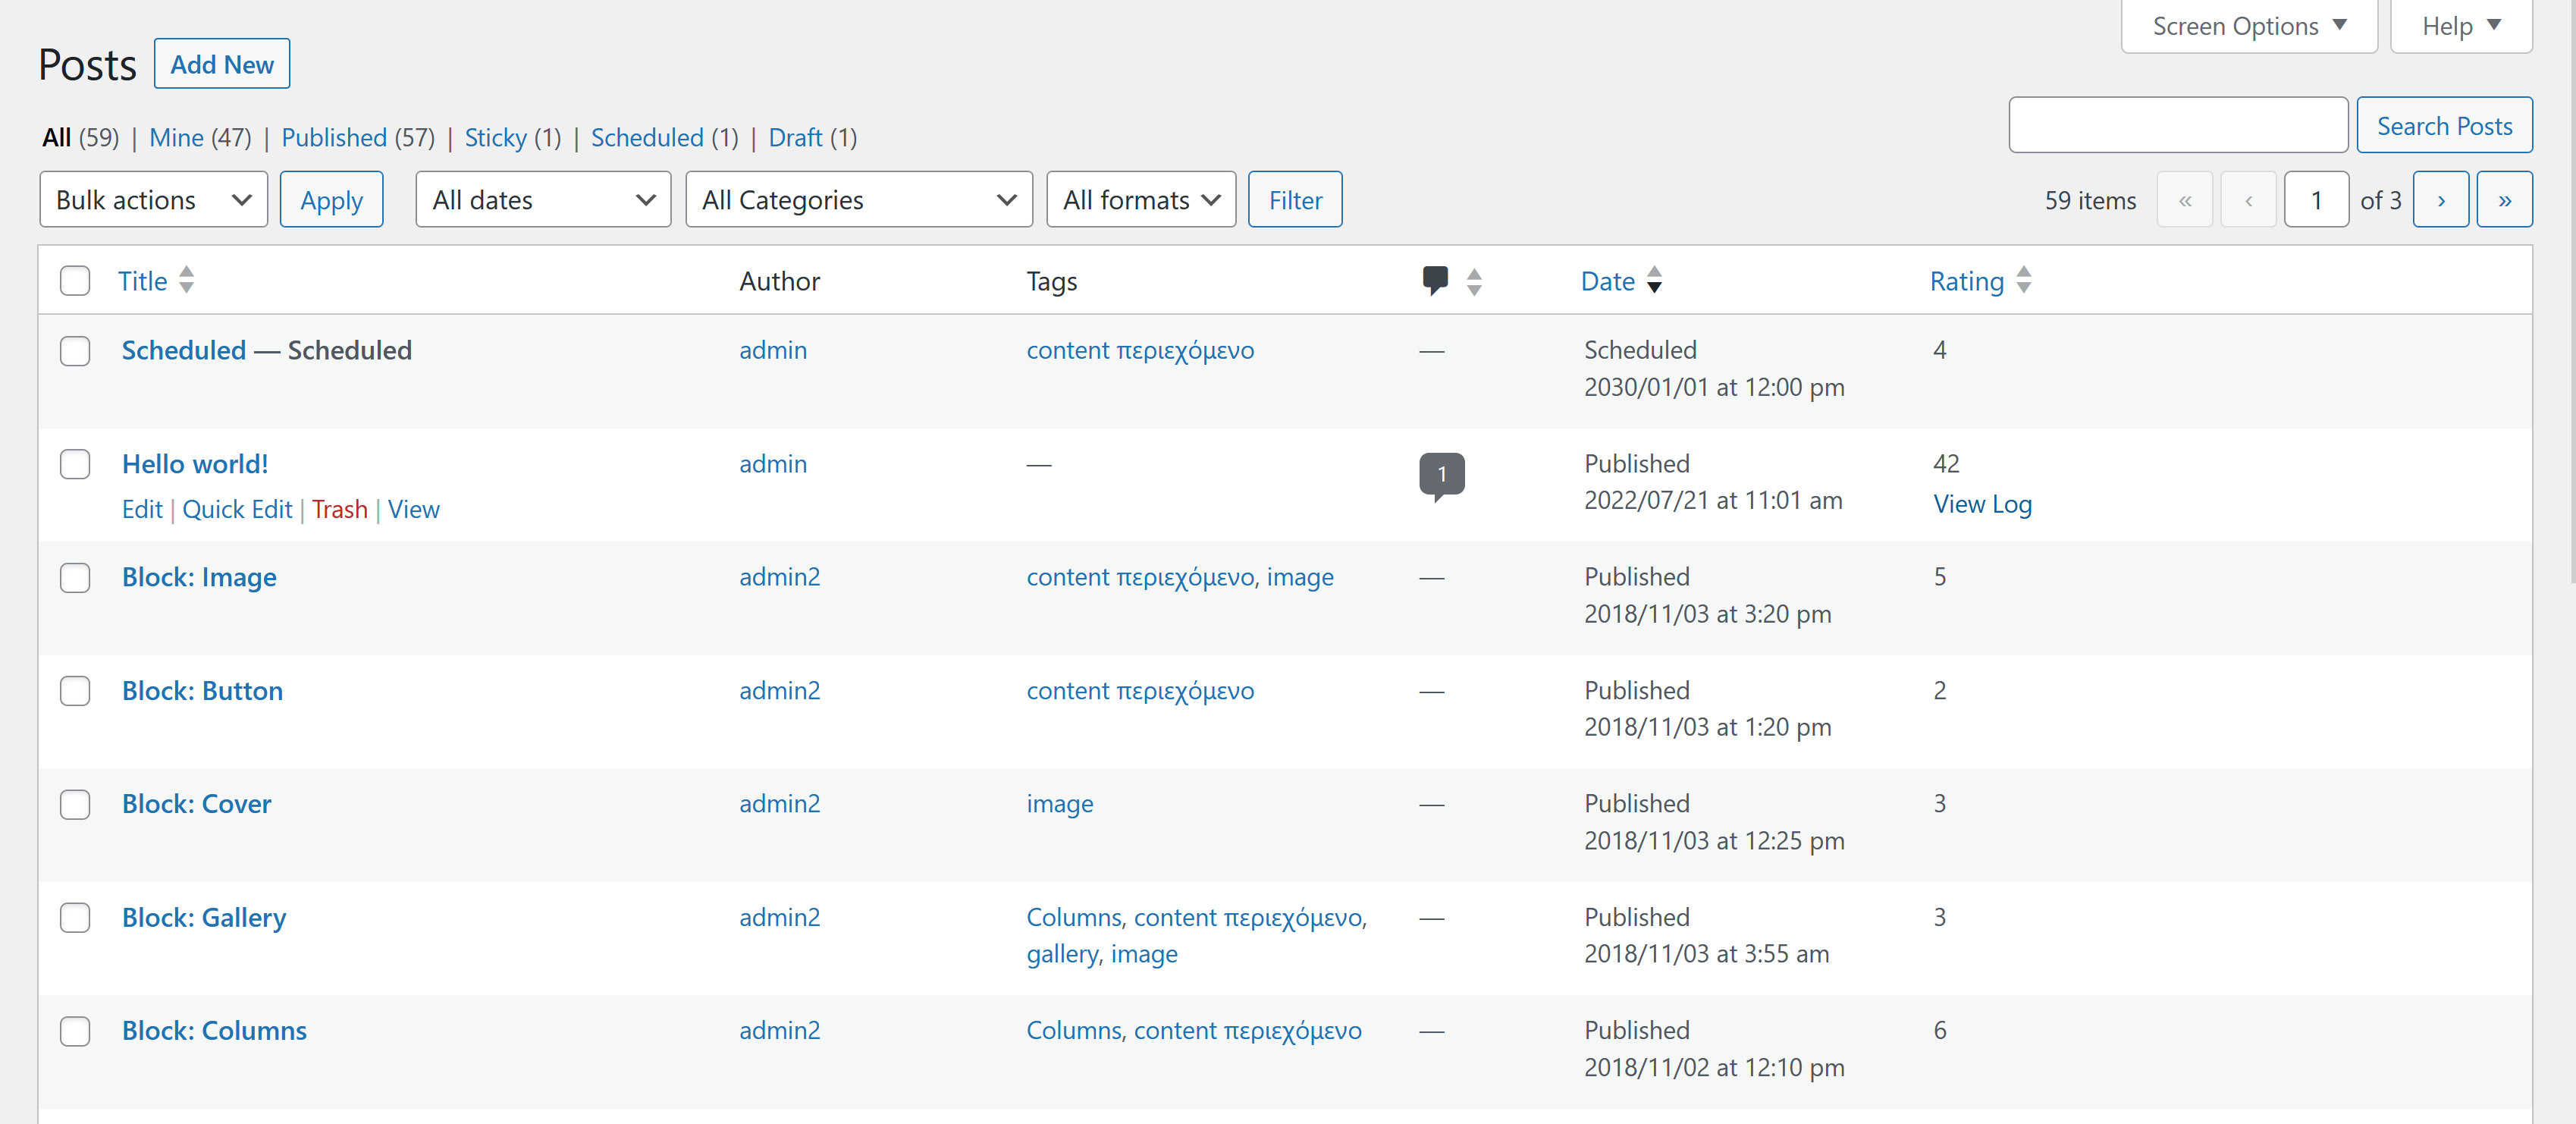Click the Add New button
Image resolution: width=2576 pixels, height=1124 pixels.
click(221, 64)
